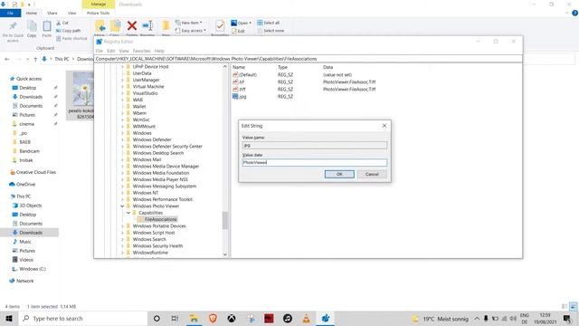Image resolution: width=579 pixels, height=326 pixels.
Task: Select Downloads under This PC
Action: [31, 233]
